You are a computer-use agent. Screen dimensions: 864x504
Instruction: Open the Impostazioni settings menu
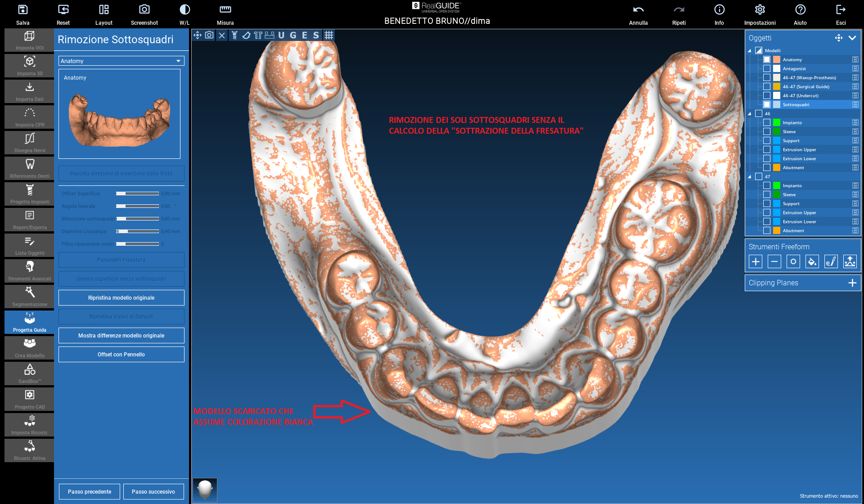click(760, 10)
